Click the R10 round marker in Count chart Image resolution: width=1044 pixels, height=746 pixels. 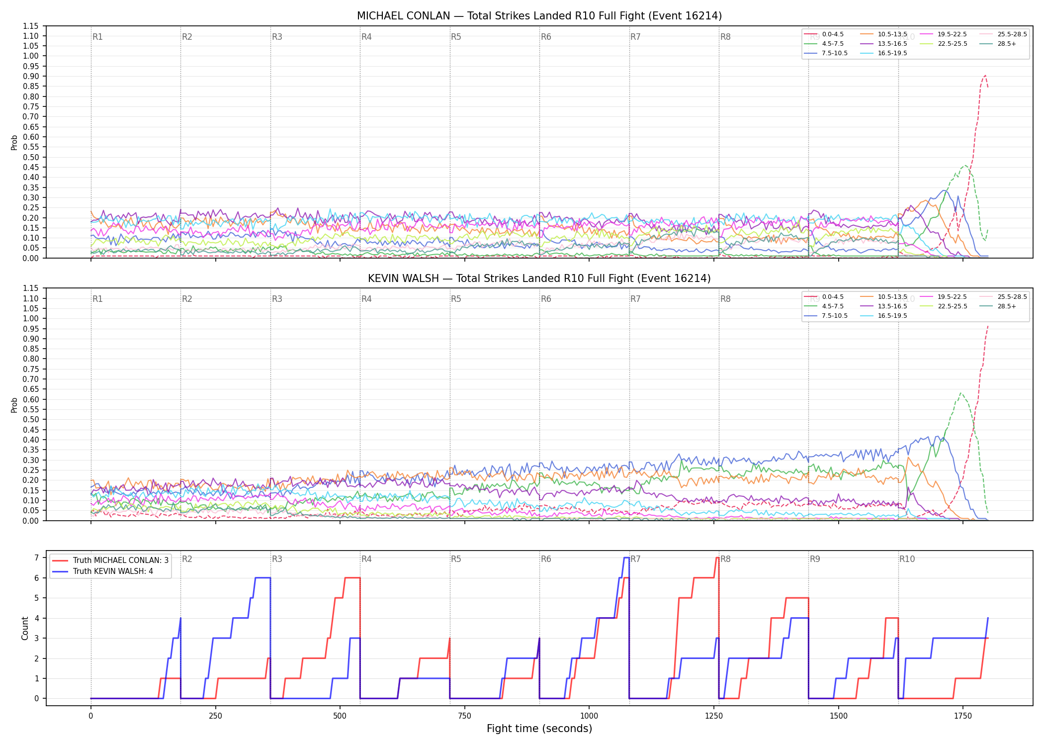[x=907, y=559]
